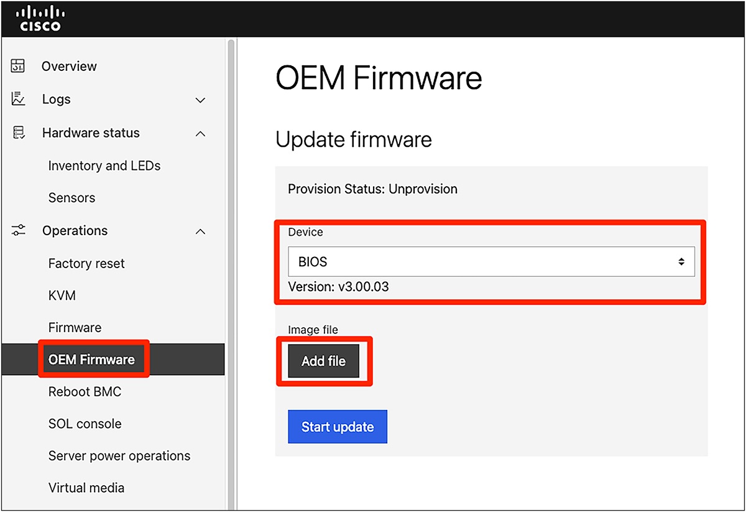
Task: Select the Firmware menu item
Action: [75, 328]
